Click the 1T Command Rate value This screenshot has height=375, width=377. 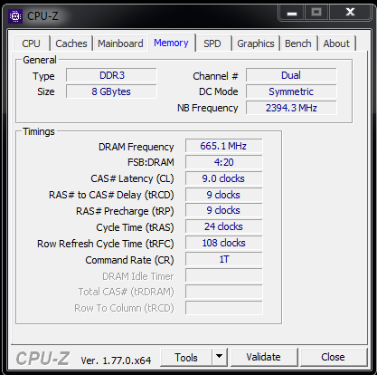click(223, 259)
